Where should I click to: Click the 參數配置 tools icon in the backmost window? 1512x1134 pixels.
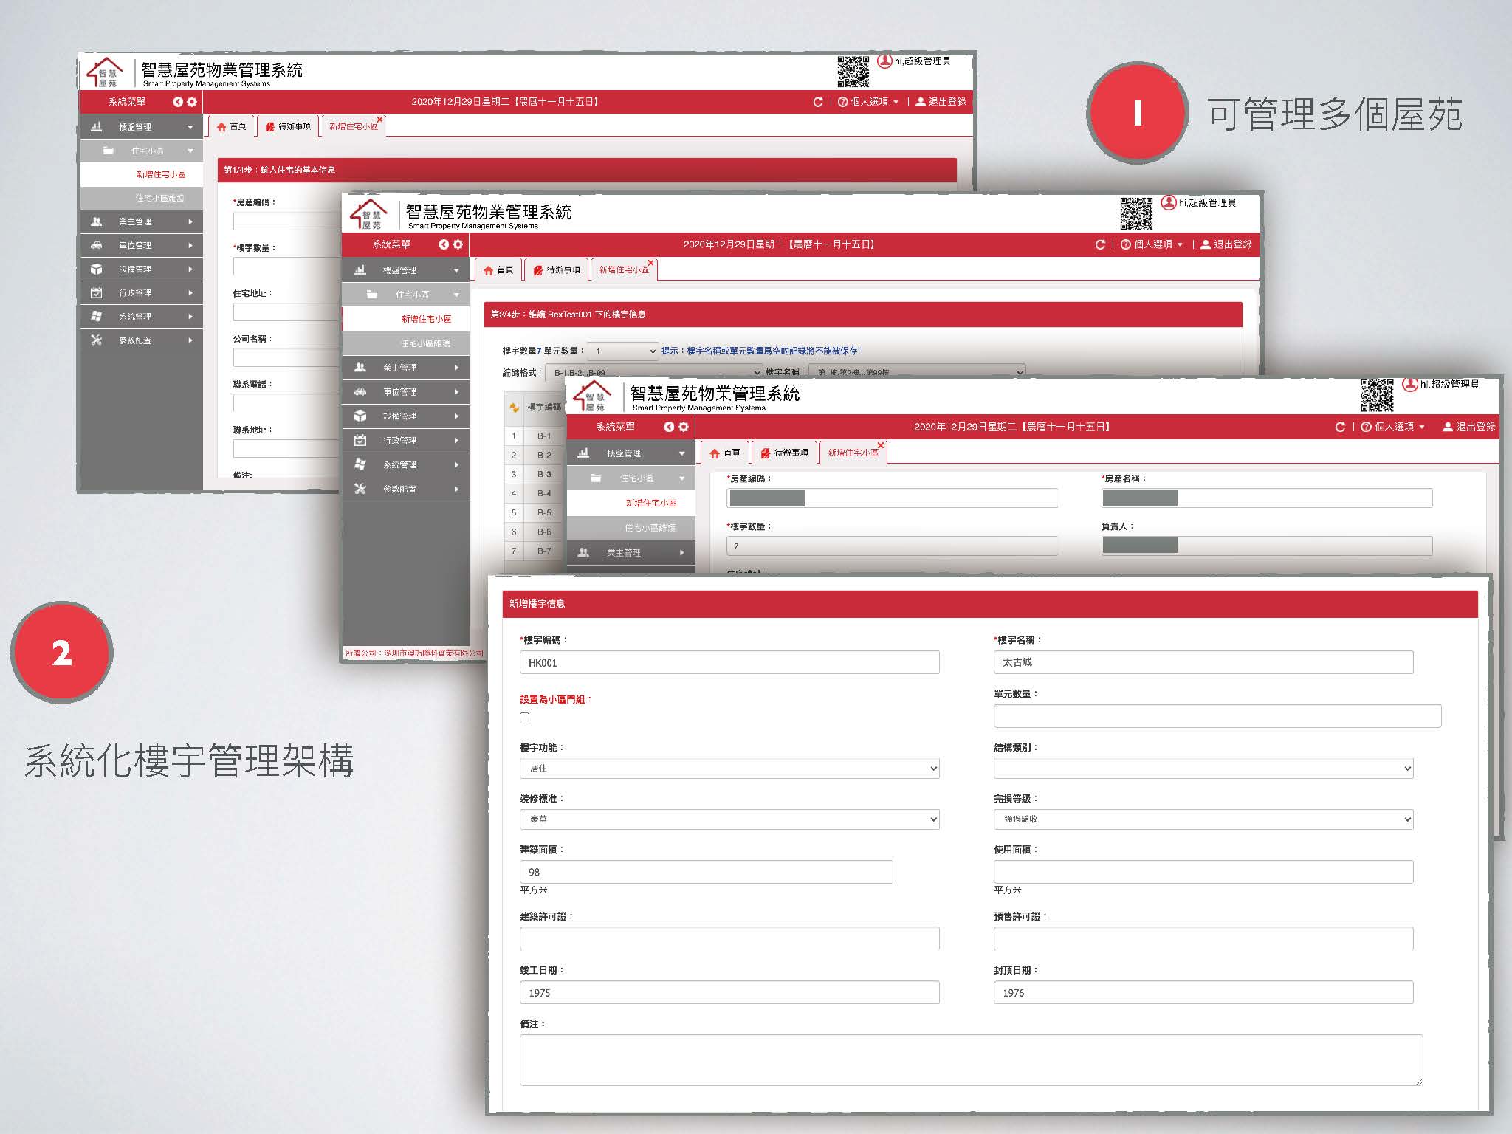pos(96,340)
